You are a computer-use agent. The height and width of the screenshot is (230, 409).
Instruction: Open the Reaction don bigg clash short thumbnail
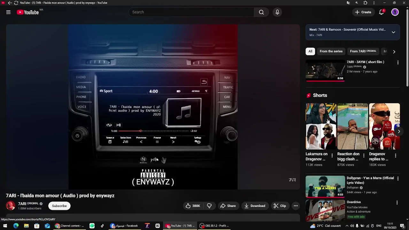pyautogui.click(x=352, y=126)
